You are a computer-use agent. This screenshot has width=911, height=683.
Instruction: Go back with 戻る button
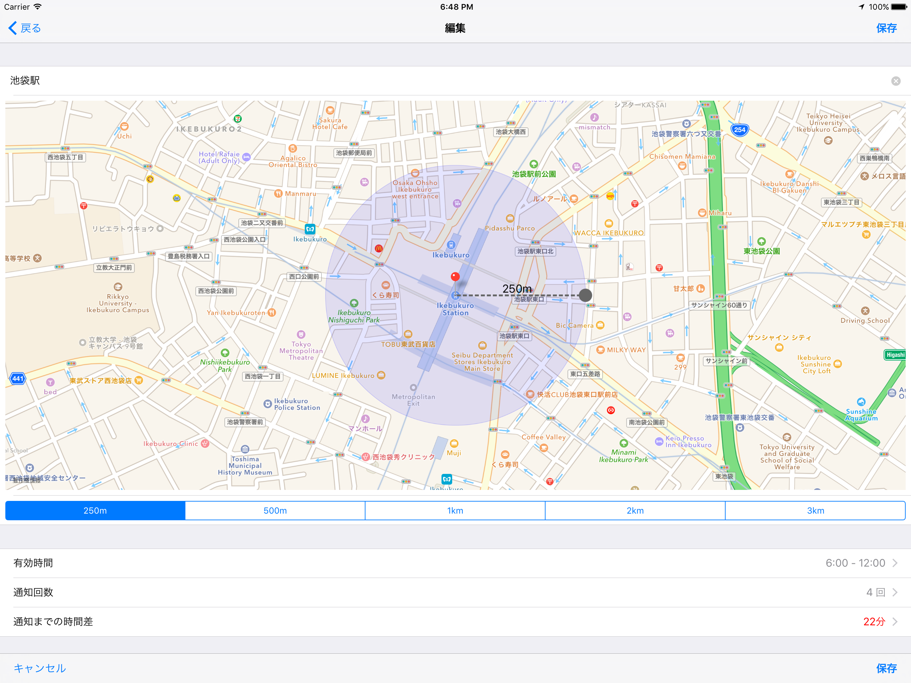(25, 28)
